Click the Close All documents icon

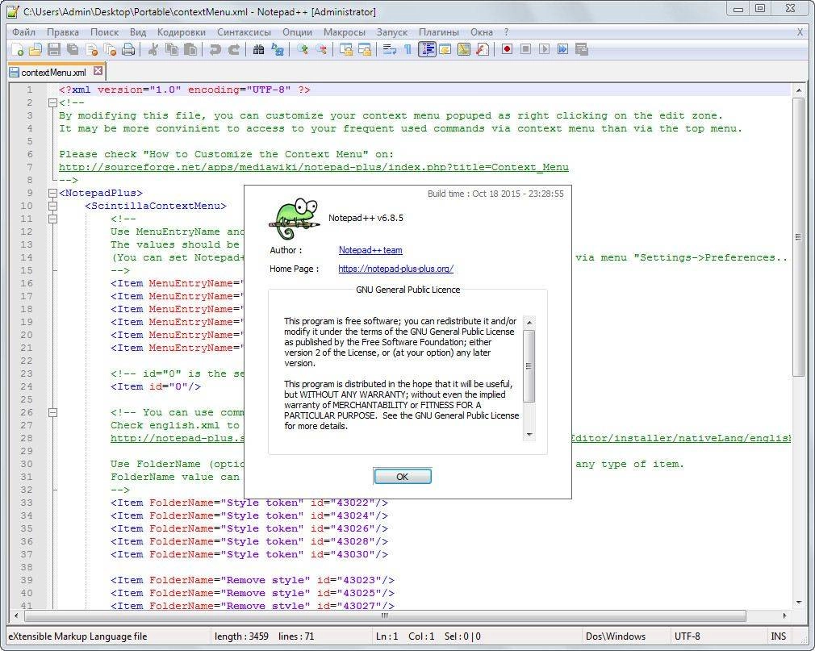(110, 49)
